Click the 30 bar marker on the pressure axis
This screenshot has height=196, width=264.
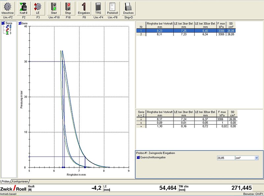tap(29, 61)
